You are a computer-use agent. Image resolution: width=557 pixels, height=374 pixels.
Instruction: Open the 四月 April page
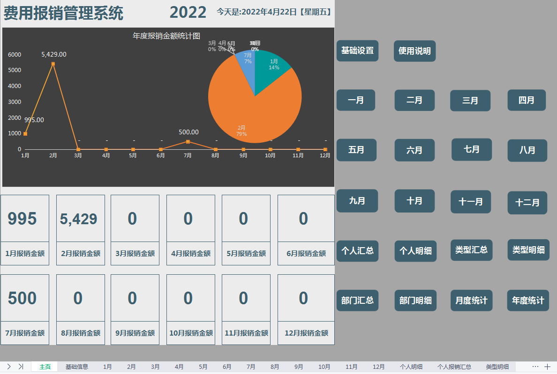[527, 100]
